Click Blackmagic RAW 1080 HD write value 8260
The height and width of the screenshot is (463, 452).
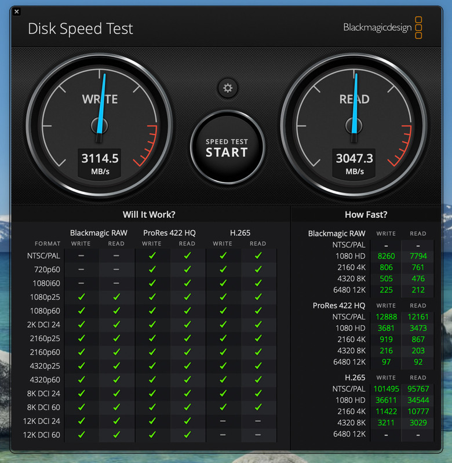pos(386,256)
